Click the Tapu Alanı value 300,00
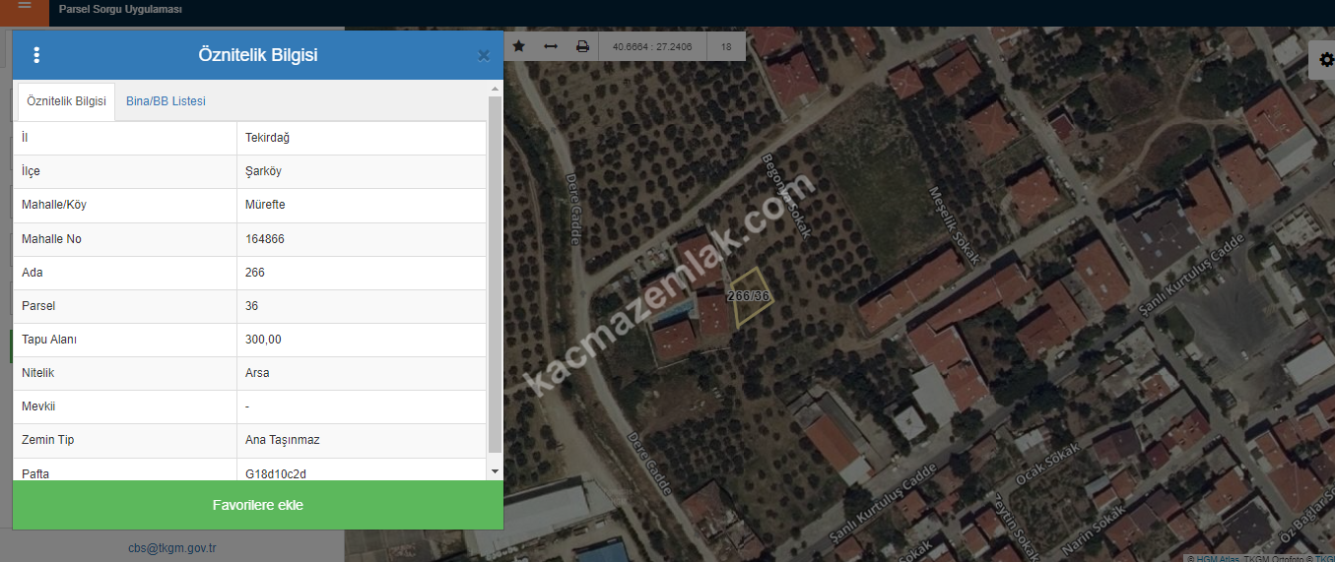Image resolution: width=1335 pixels, height=562 pixels. click(263, 340)
